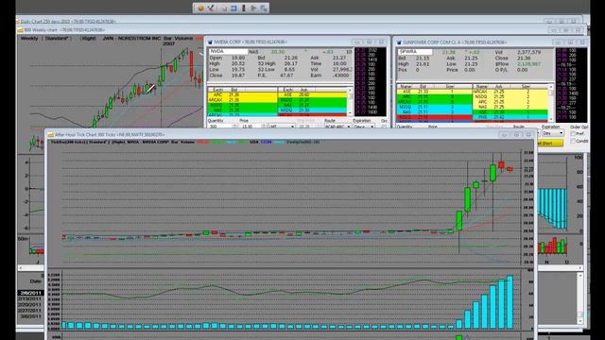The width and height of the screenshot is (605, 340).
Task: Click the down arrow of the right-side vertical scrollbar
Action: coord(579,321)
